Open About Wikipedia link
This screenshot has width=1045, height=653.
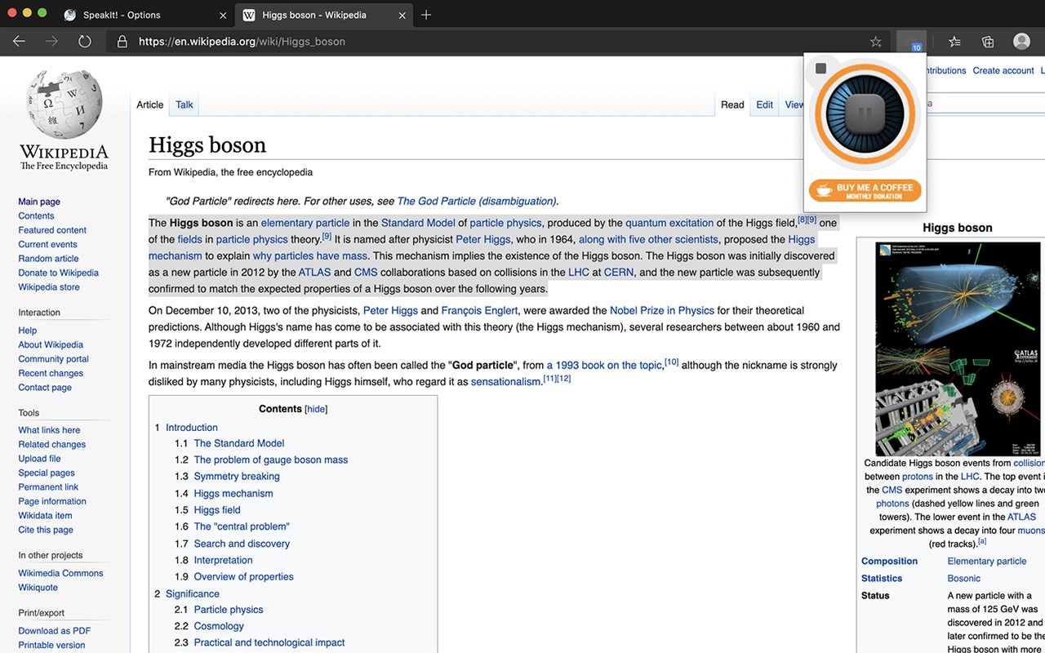[51, 344]
